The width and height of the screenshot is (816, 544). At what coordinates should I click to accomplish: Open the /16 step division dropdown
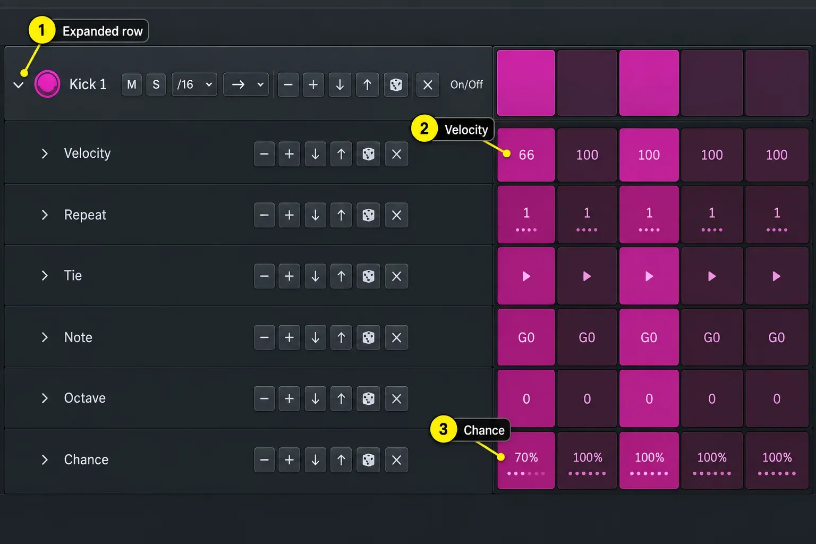pos(194,84)
